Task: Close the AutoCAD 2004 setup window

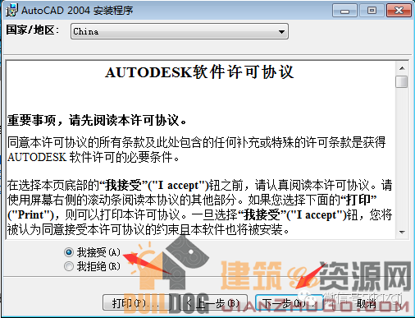Action: 399,11
